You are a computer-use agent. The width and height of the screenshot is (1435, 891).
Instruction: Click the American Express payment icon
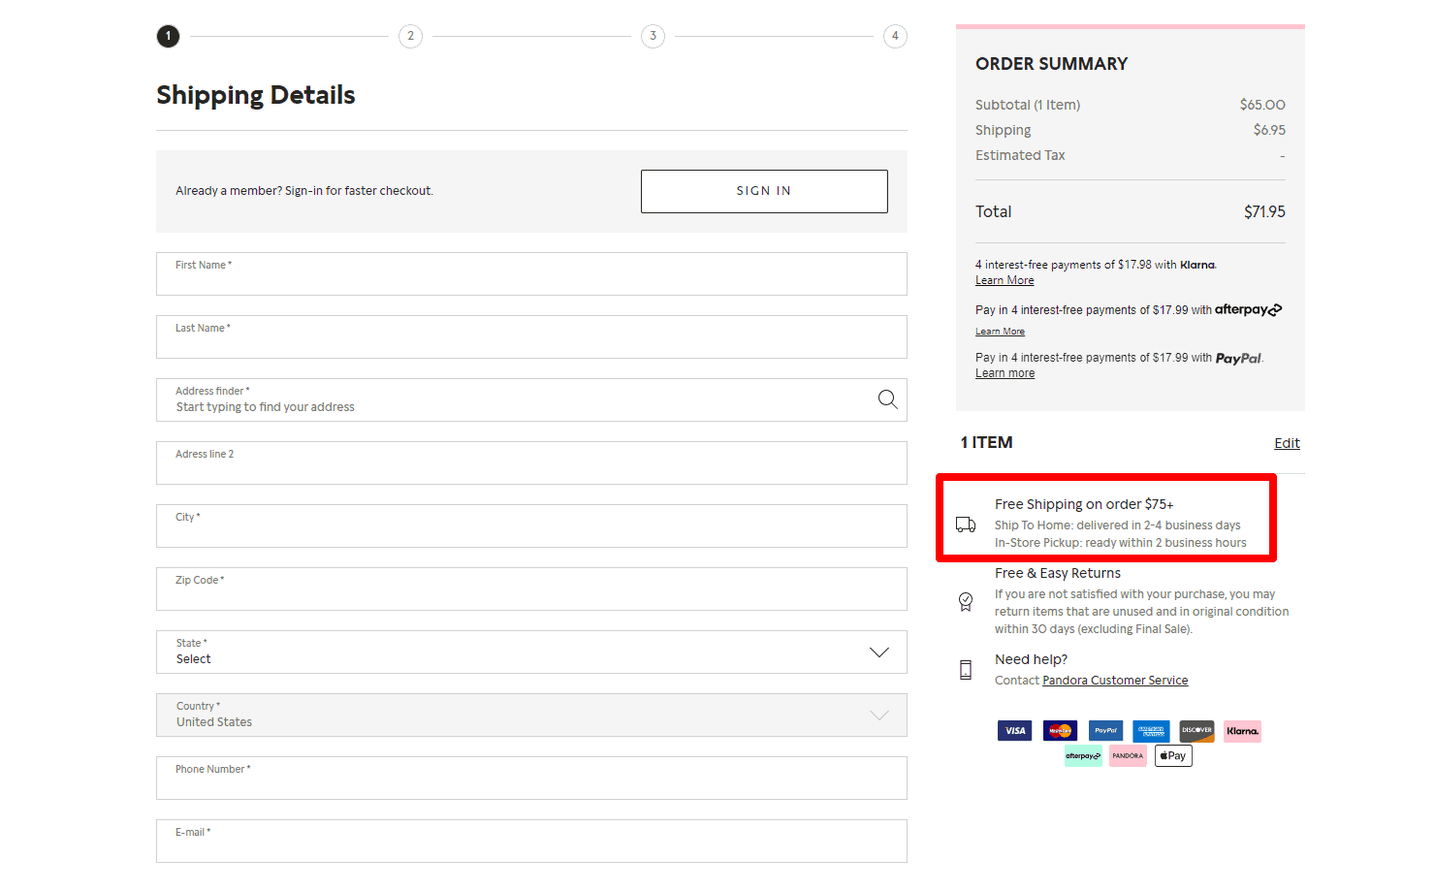click(x=1151, y=730)
